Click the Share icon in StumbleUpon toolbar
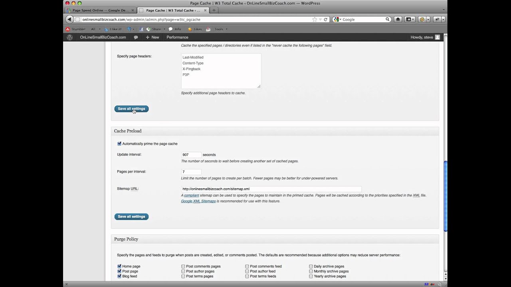The width and height of the screenshot is (511, 287). pos(149,29)
